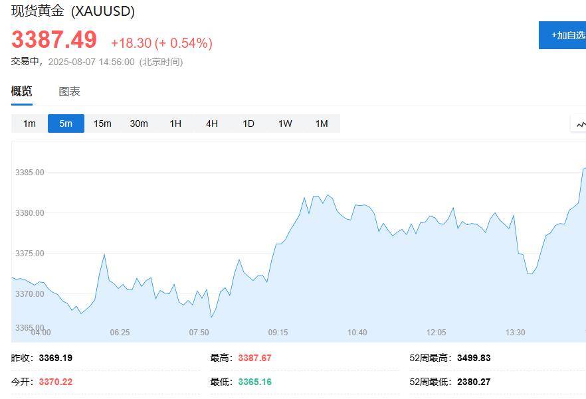
Task: Select the 概览 tab
Action: click(22, 91)
